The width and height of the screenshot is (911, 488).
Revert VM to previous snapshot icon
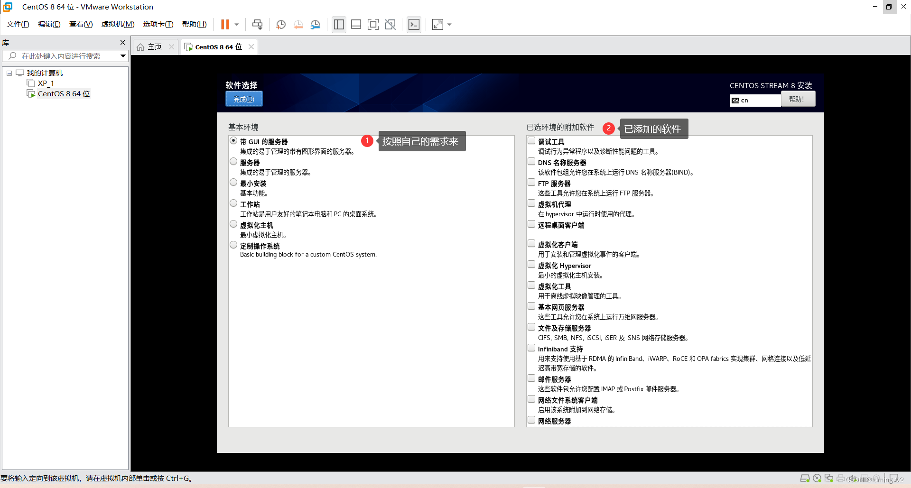298,24
